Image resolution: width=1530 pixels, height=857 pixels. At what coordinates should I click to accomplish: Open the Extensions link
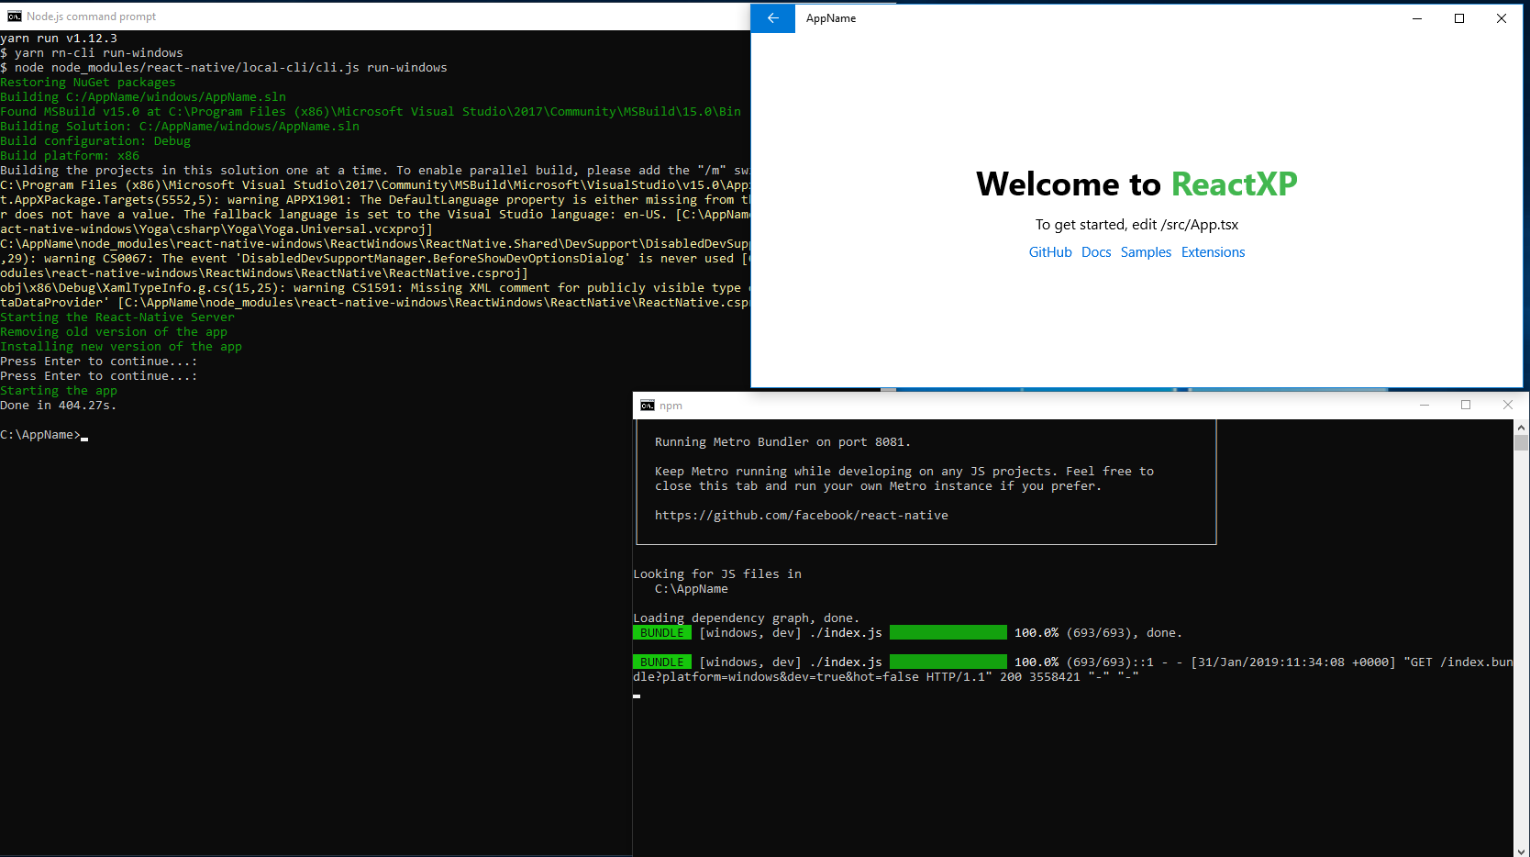coord(1213,251)
